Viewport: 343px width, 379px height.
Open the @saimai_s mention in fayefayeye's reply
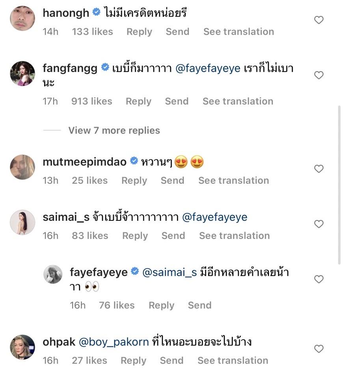tap(169, 272)
